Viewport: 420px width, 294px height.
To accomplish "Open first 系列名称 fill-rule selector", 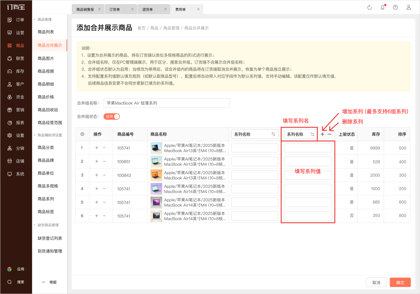I will click(273, 134).
